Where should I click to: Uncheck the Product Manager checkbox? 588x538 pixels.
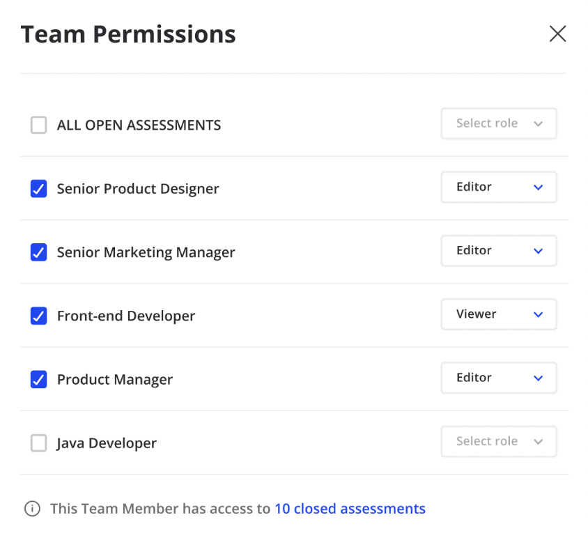[x=38, y=379]
